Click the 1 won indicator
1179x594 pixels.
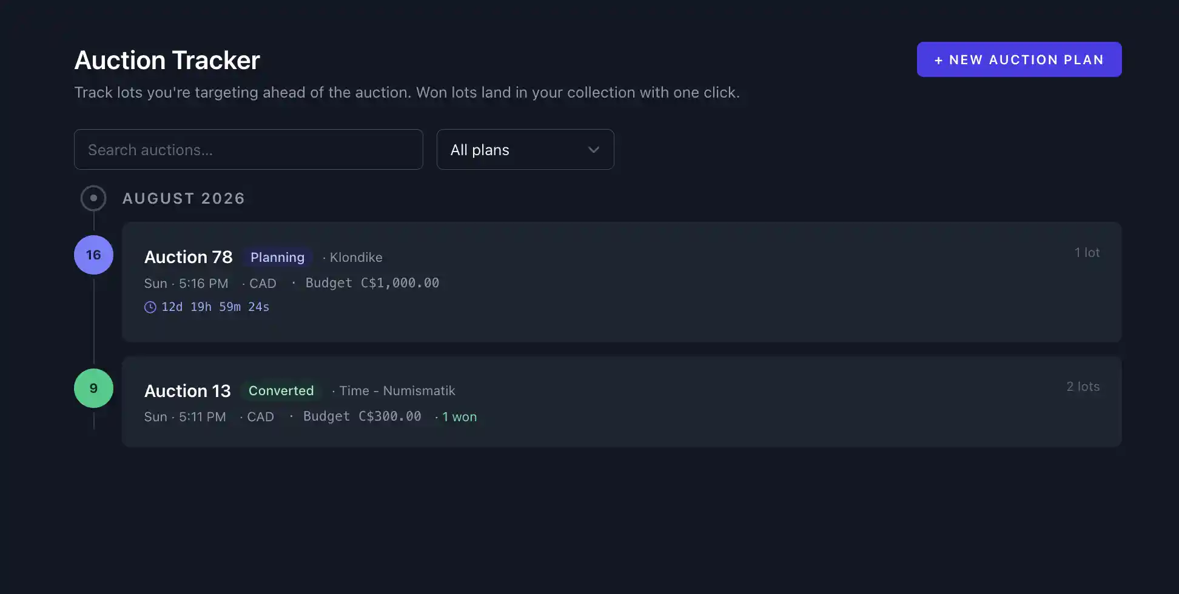(x=459, y=416)
